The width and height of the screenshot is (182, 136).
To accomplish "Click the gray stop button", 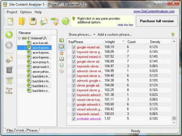I will (9, 45).
